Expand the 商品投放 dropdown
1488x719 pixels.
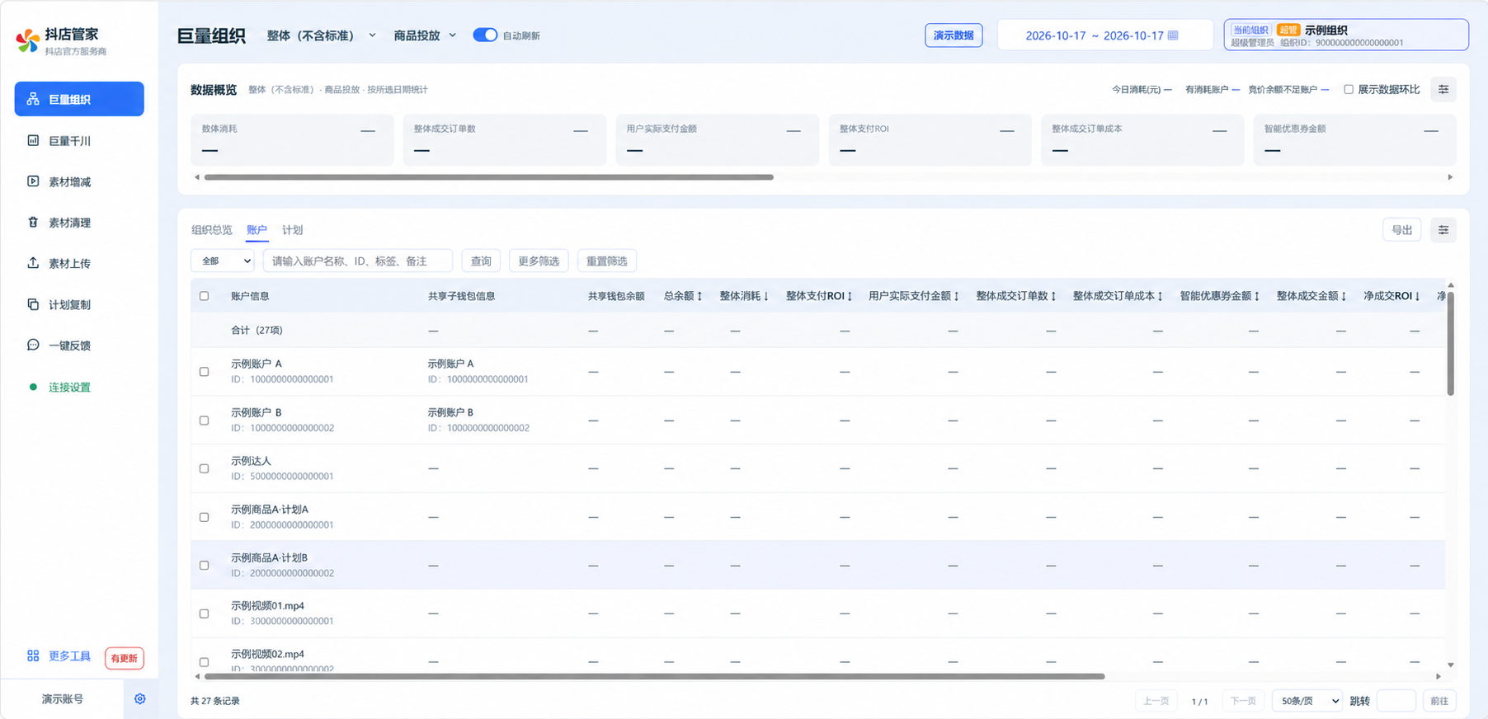click(x=425, y=35)
